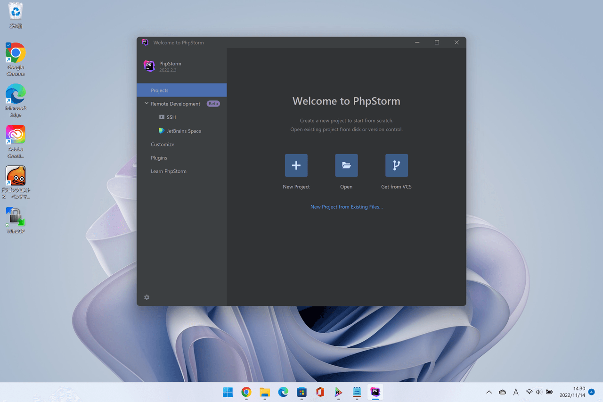Click the Get from VCS branch icon
Screen dimensions: 603x402
[396, 165]
